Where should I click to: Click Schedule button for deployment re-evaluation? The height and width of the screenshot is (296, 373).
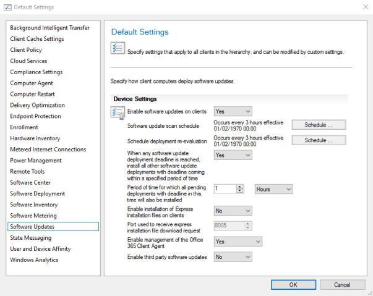coord(319,140)
